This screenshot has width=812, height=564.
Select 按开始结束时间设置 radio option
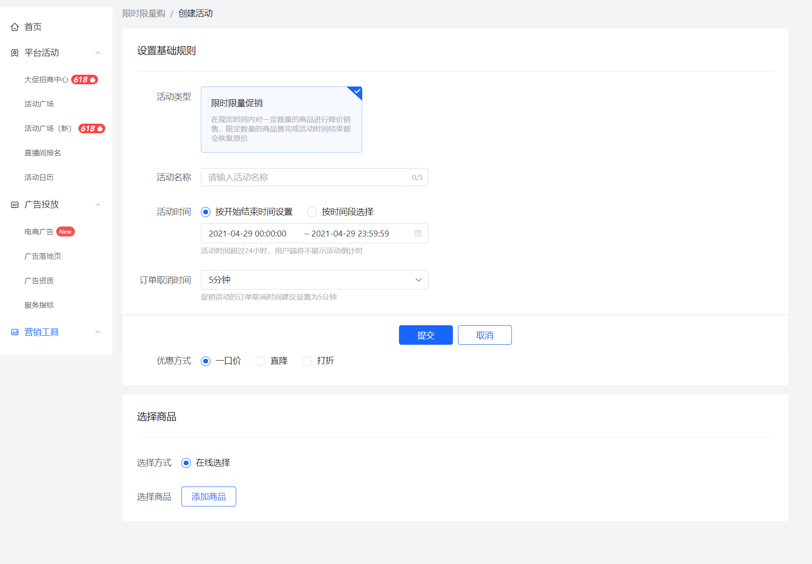[x=206, y=212]
